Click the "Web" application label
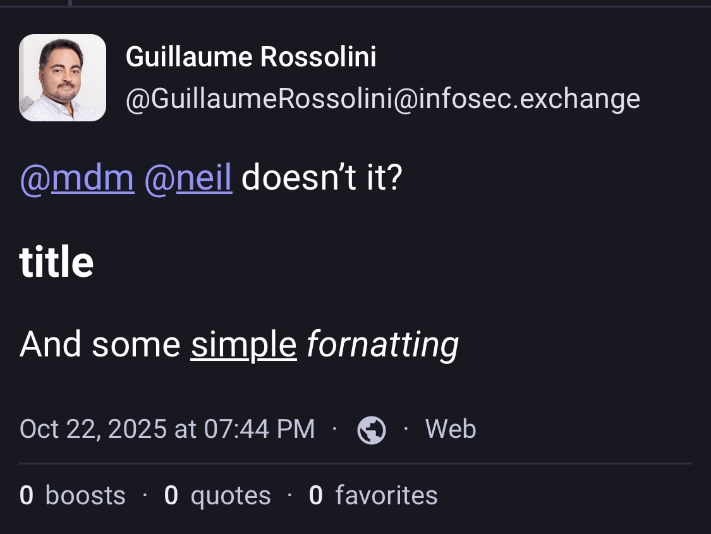The height and width of the screenshot is (534, 711). [450, 429]
